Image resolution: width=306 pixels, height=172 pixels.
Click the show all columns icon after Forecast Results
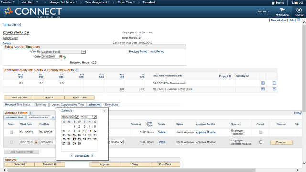tap(54, 118)
